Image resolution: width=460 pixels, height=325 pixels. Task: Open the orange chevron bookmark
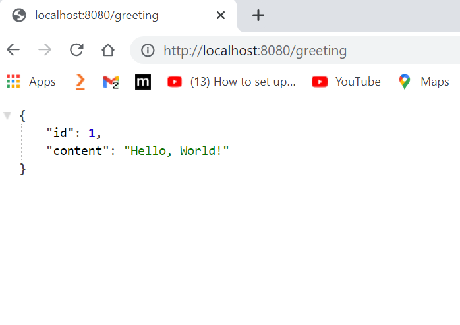tap(80, 82)
